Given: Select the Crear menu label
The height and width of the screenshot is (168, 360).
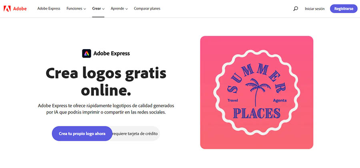Looking at the screenshot, I should click(x=96, y=8).
